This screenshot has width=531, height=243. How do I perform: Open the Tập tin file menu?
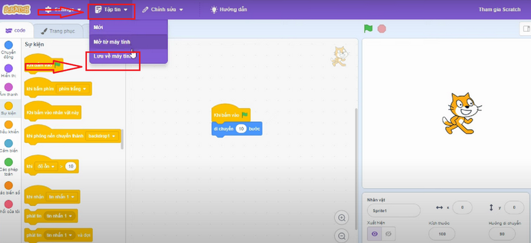click(x=111, y=9)
